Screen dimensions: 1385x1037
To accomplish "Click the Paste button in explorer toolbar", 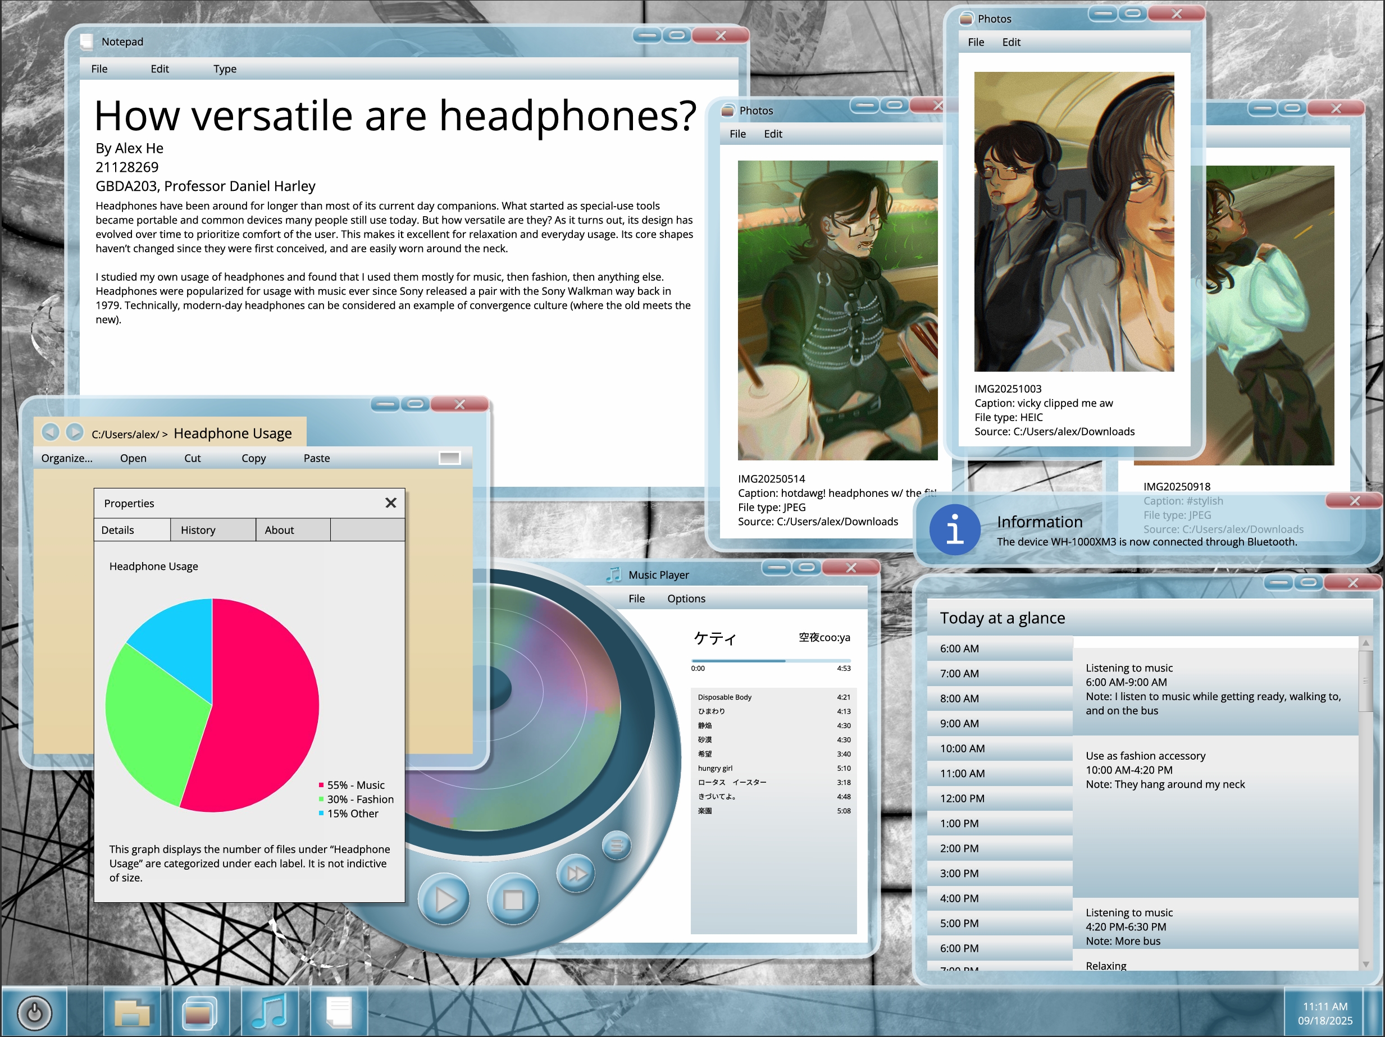I will [316, 458].
